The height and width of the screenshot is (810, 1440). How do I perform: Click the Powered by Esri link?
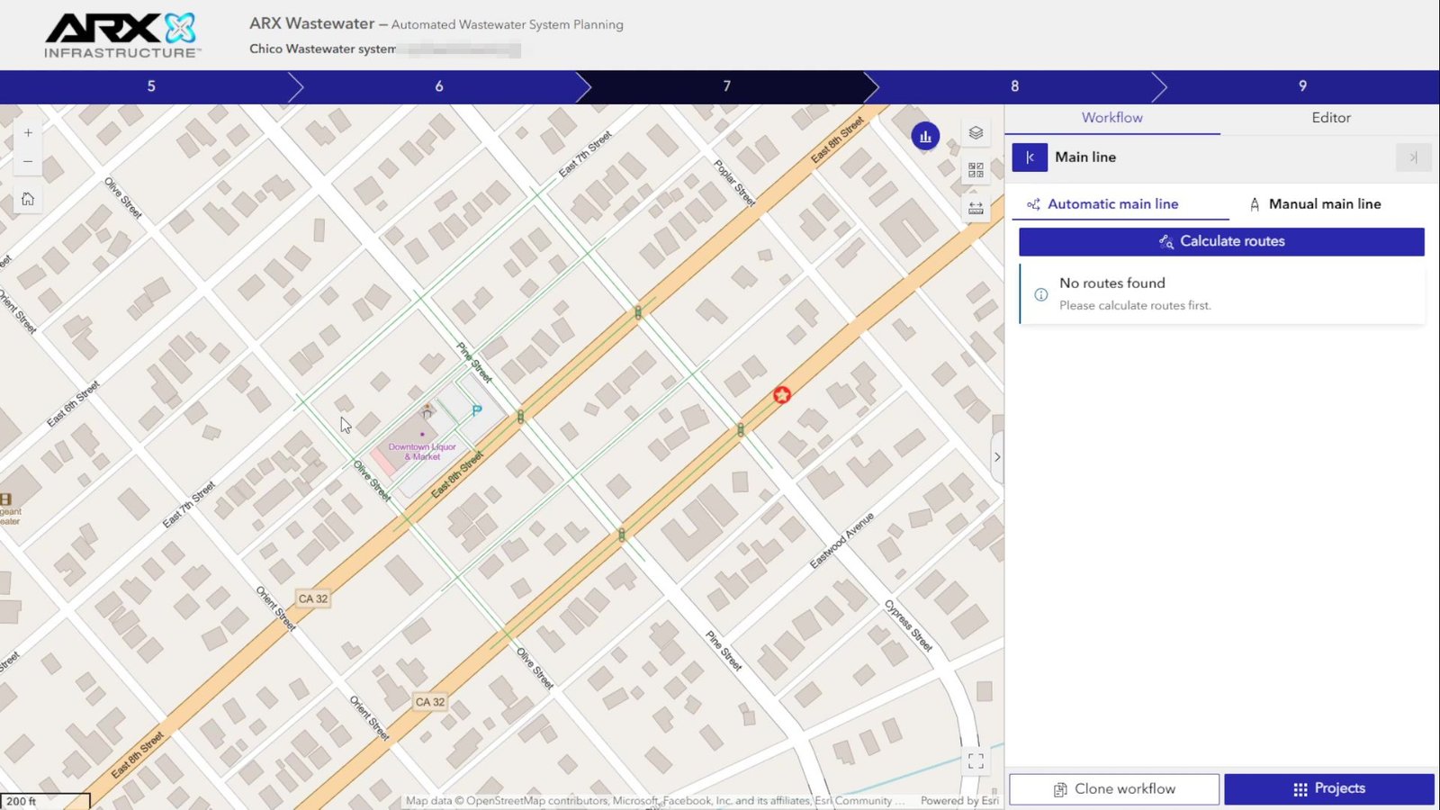[x=959, y=801]
